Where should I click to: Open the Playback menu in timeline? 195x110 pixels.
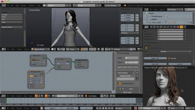click(x=35, y=108)
